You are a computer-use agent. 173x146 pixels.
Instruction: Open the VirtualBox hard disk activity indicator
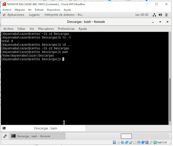coord(114,142)
